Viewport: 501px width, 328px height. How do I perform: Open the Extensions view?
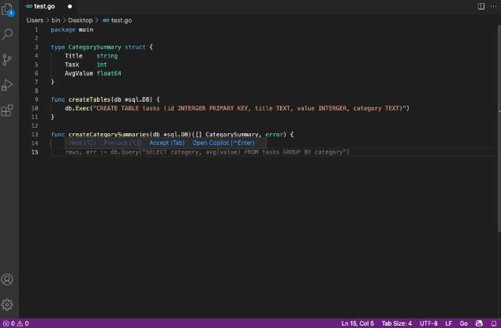[8, 110]
